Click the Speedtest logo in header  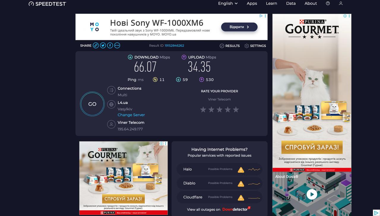click(47, 4)
